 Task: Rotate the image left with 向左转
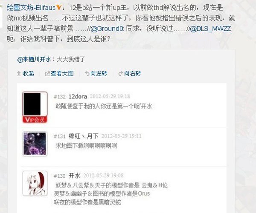tap(96, 74)
